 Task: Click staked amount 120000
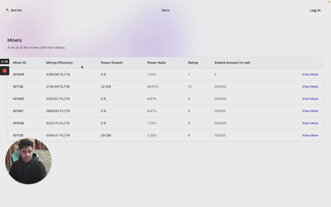point(220,111)
